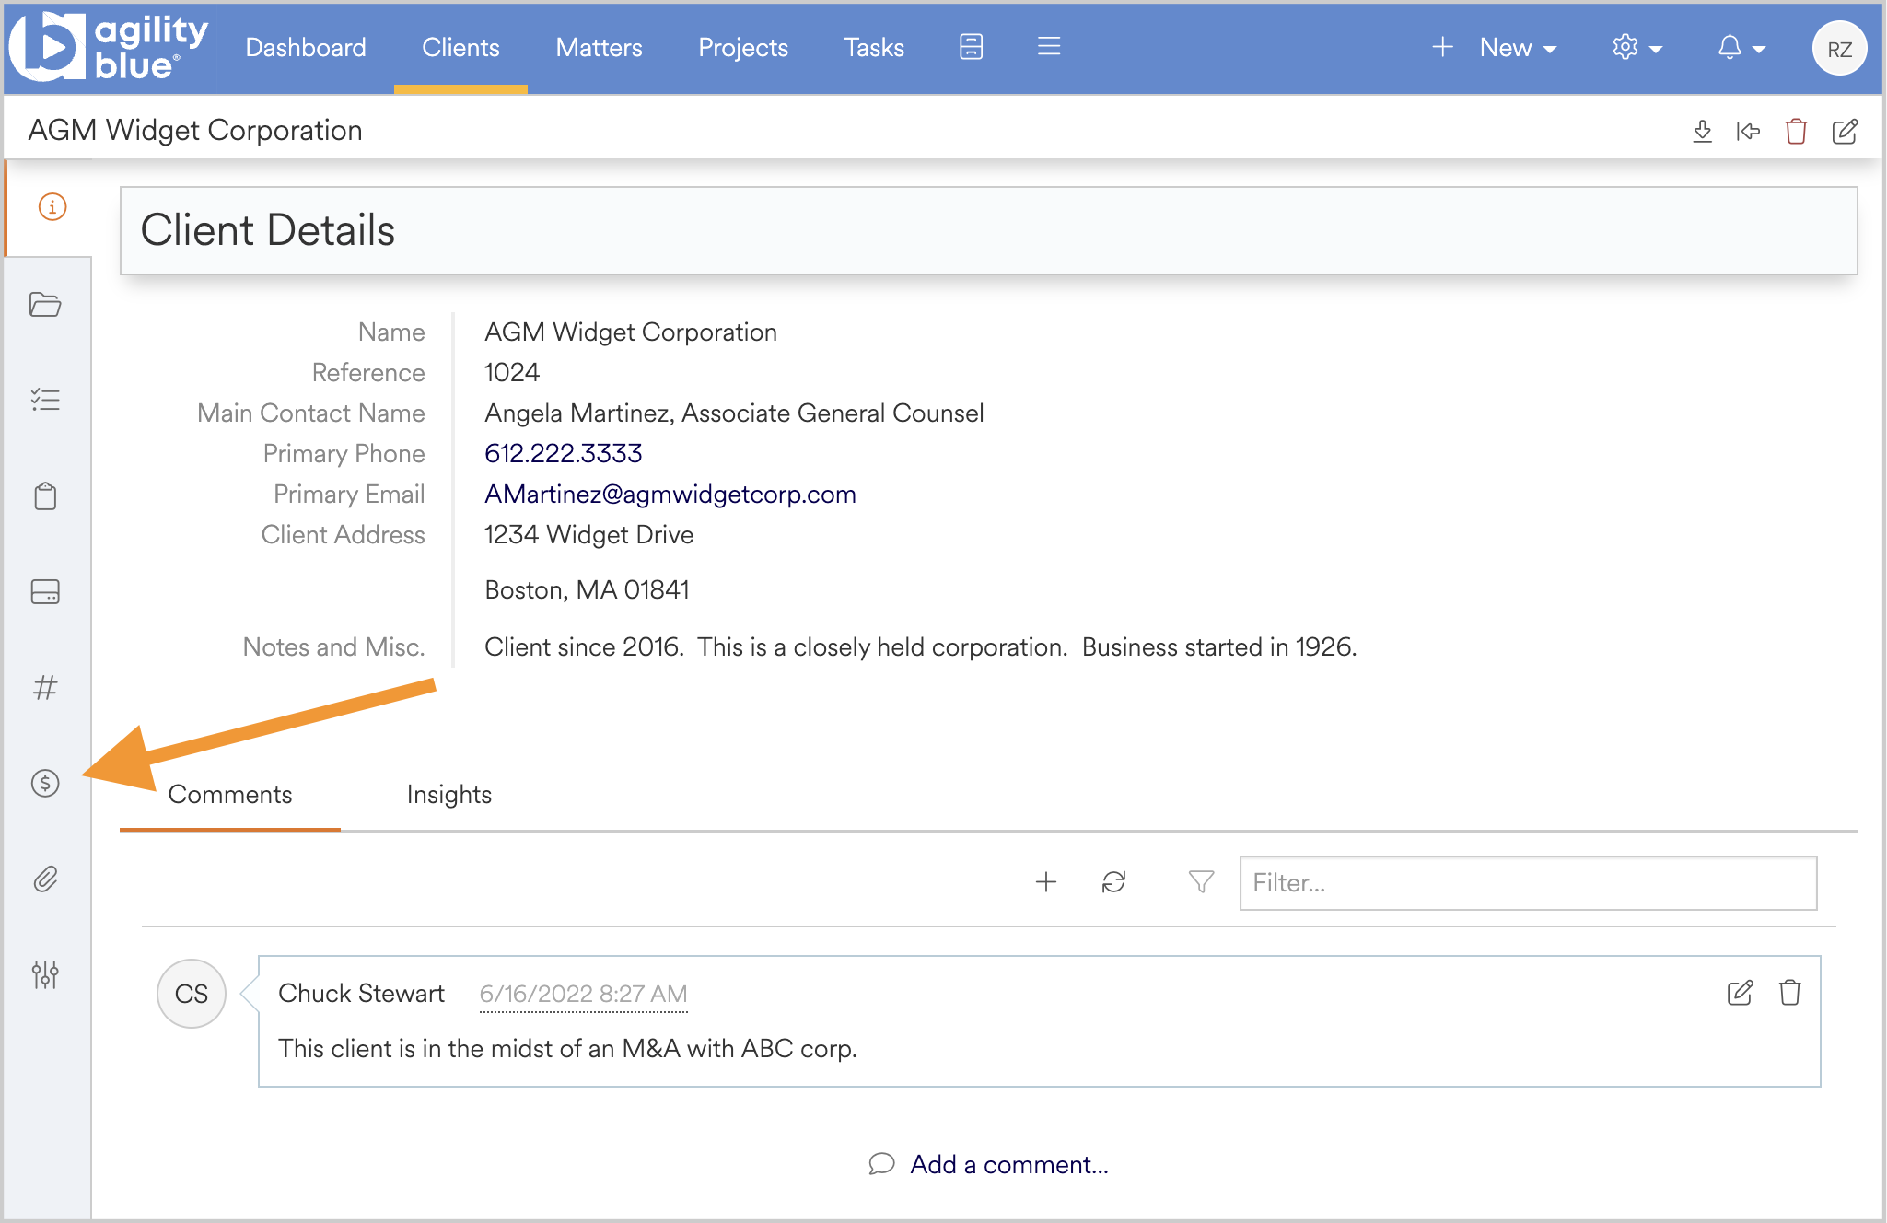The width and height of the screenshot is (1887, 1223).
Task: Click the Name value AGM Widget Corporation
Action: [631, 332]
